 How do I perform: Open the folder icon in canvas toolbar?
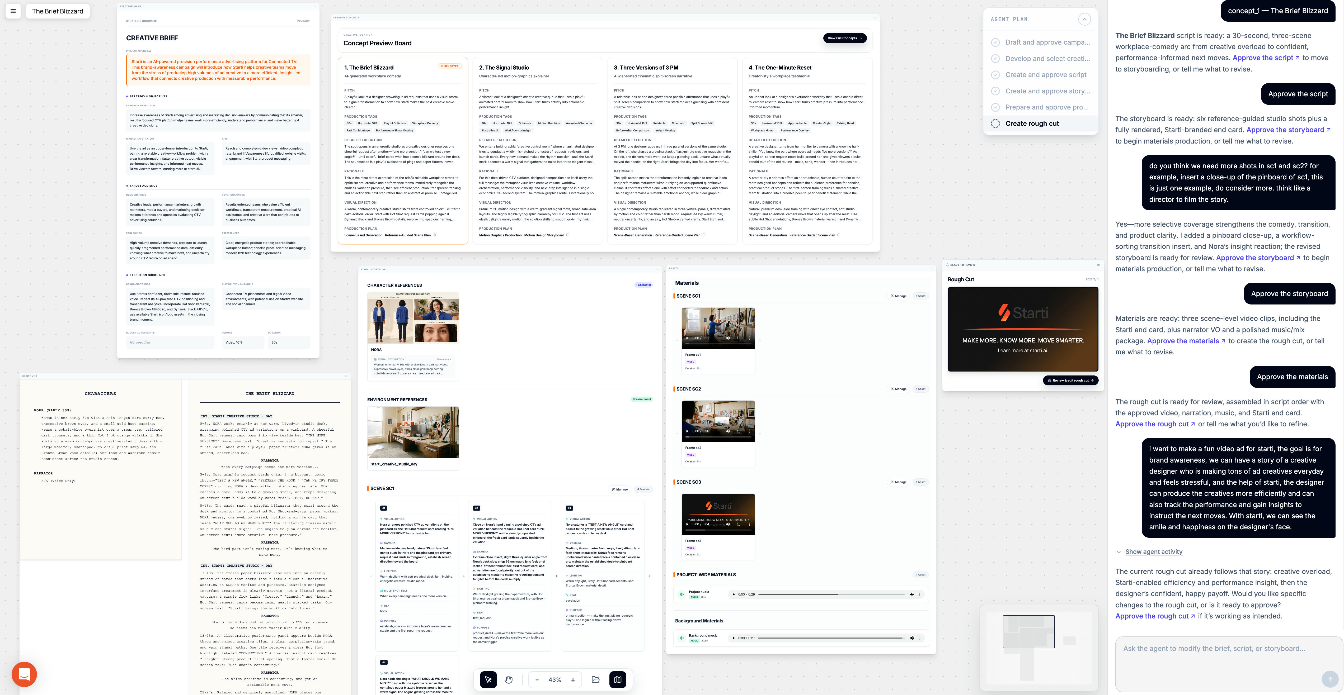595,679
